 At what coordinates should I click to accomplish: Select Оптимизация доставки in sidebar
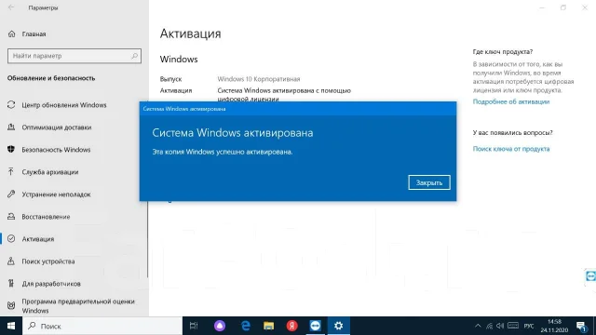(56, 127)
